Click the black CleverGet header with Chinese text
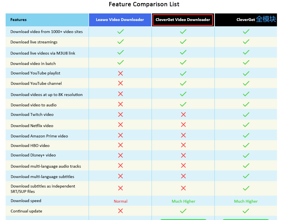 [x=246, y=20]
